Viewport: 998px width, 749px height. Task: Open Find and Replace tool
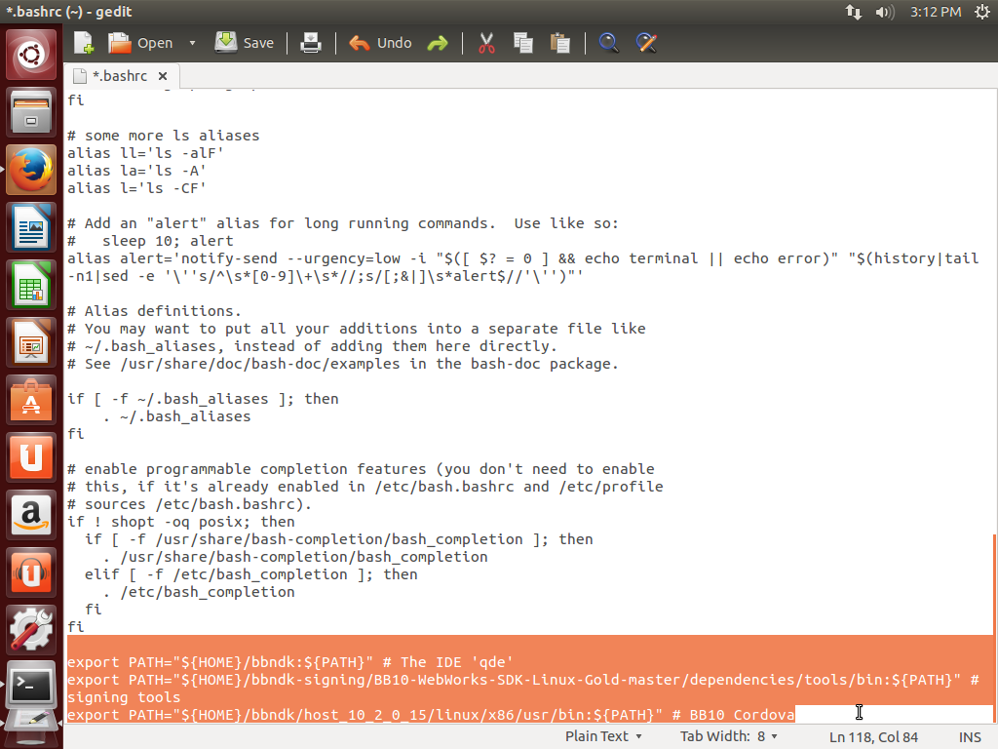pos(646,43)
